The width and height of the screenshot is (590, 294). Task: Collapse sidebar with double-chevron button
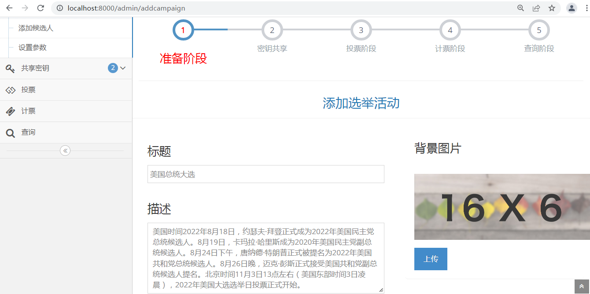click(x=65, y=151)
